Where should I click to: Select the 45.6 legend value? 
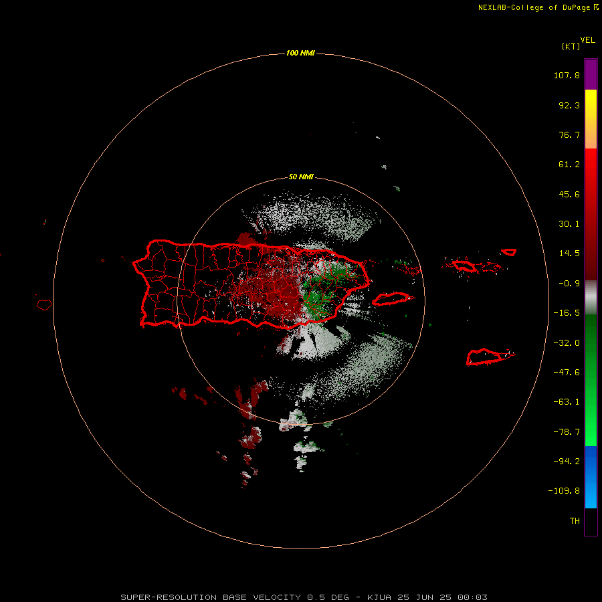click(569, 194)
